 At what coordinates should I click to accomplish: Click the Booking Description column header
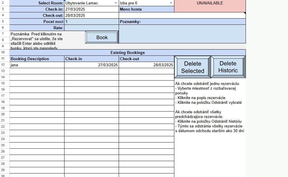tap(37, 59)
